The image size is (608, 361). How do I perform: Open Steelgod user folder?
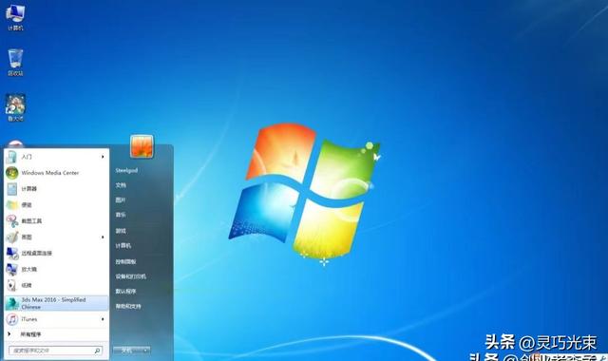tap(126, 170)
